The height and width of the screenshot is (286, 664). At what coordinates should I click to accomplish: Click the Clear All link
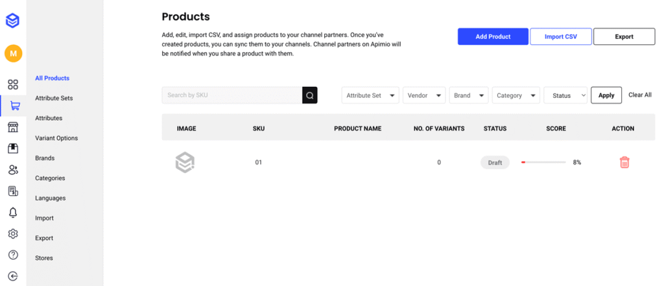click(x=640, y=95)
